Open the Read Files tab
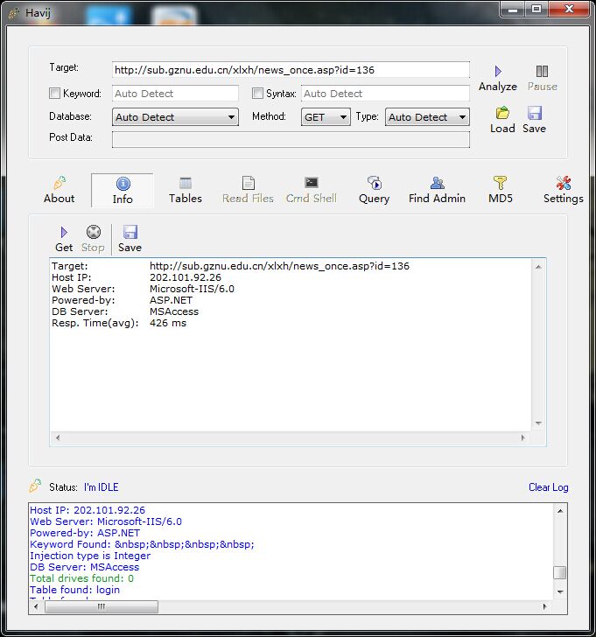This screenshot has height=637, width=596. [248, 190]
